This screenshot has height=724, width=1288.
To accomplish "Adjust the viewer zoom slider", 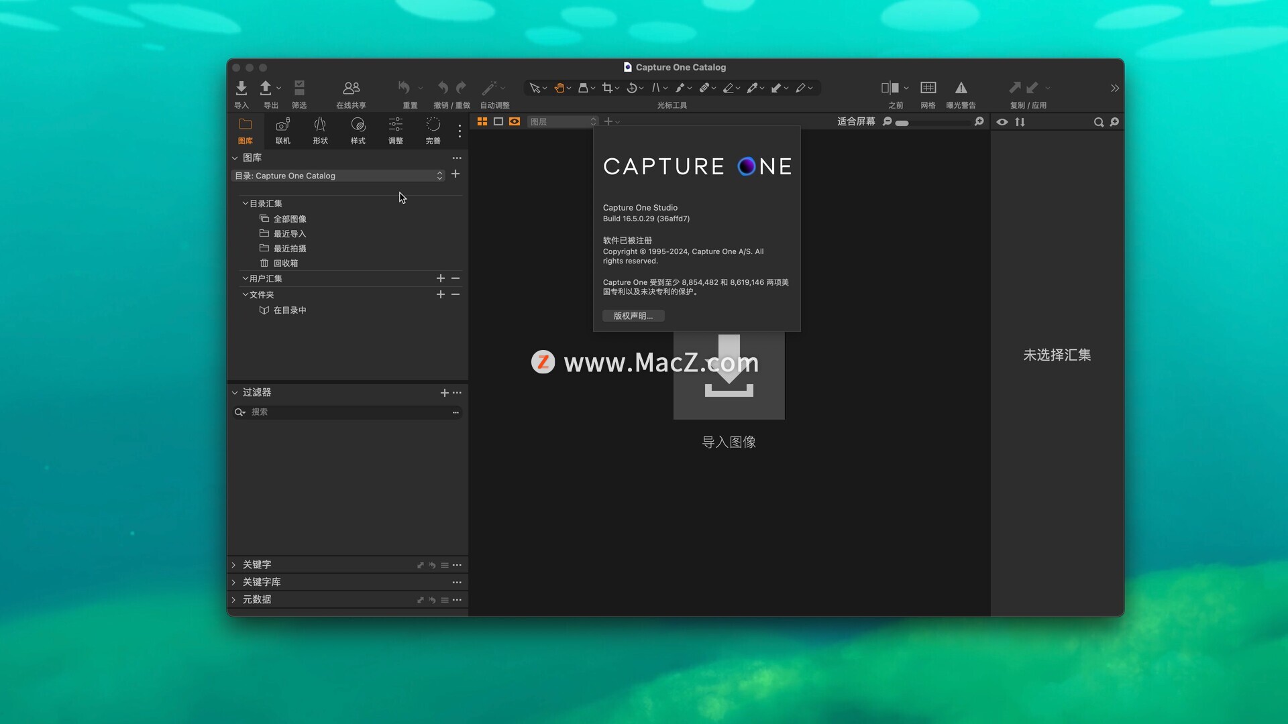I will (934, 123).
